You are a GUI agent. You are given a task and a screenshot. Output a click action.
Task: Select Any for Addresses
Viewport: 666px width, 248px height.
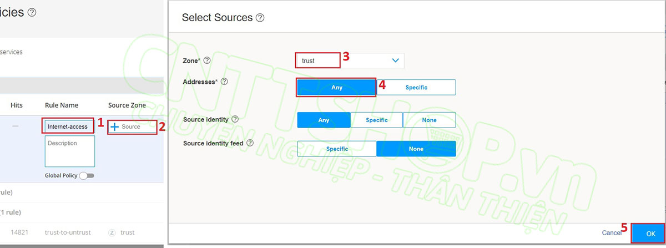tap(336, 88)
